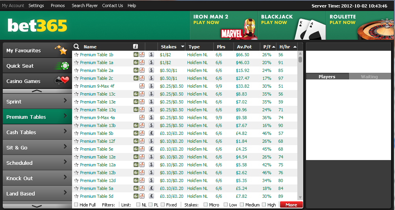Viewport: 395px width, 210px height.
Task: Favourite Premium Table 1b with star icon
Action: click(76, 55)
